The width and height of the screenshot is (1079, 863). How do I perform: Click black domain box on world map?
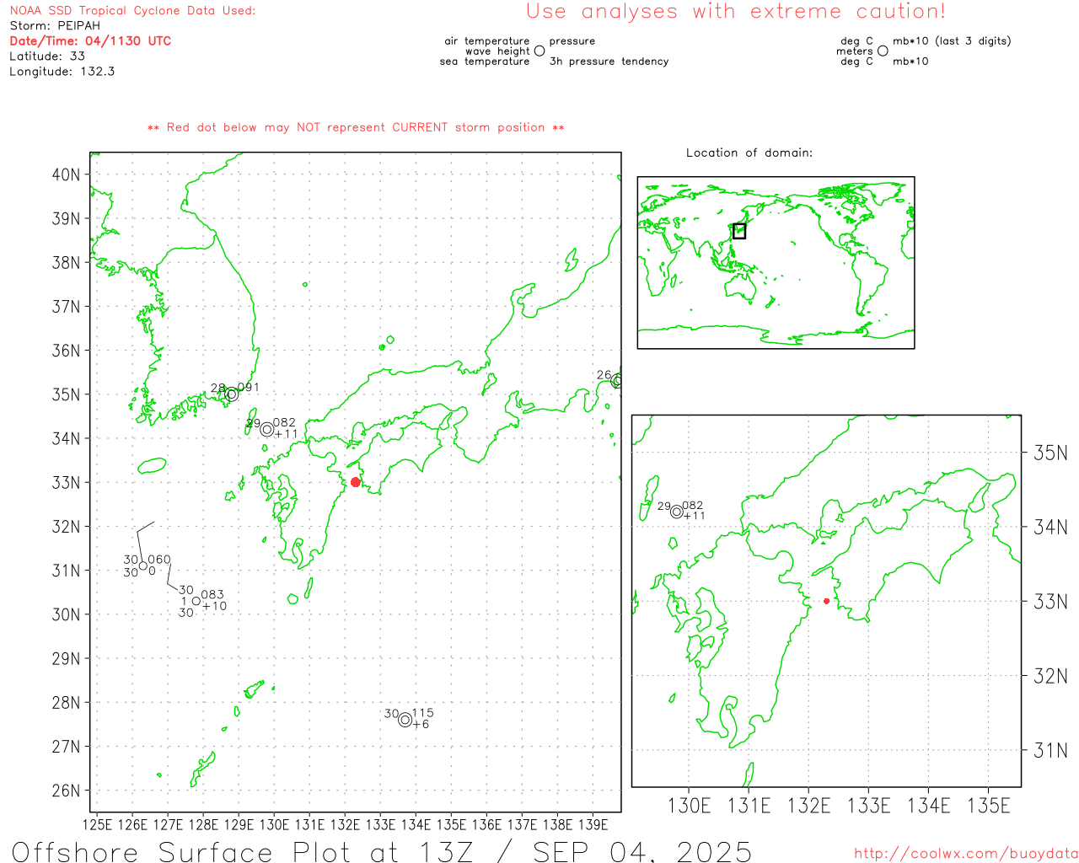tap(739, 231)
